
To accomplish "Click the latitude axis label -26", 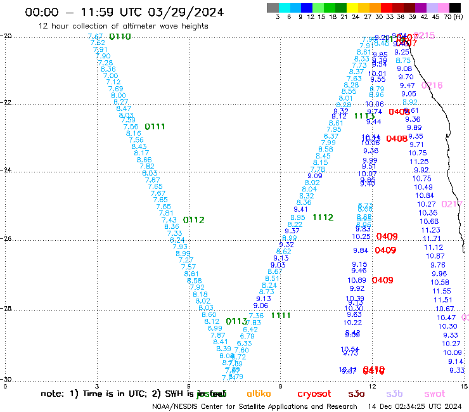I will 6,238.
